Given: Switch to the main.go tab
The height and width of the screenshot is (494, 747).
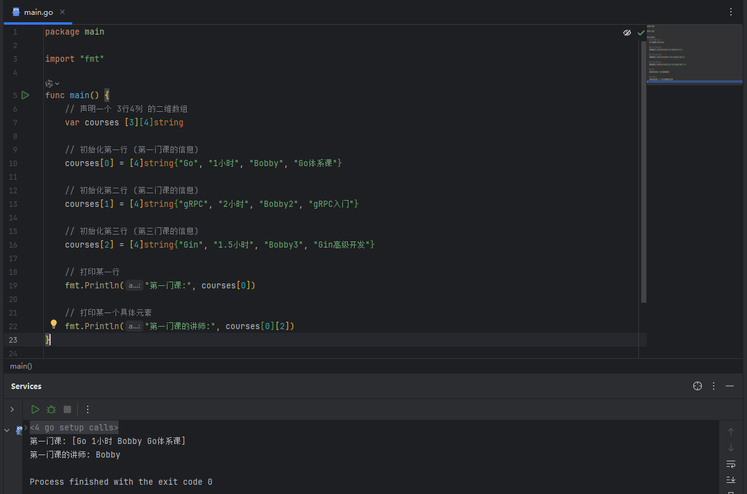Looking at the screenshot, I should pyautogui.click(x=38, y=12).
